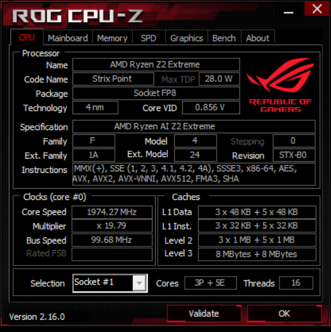Select the CPU tab

point(26,38)
